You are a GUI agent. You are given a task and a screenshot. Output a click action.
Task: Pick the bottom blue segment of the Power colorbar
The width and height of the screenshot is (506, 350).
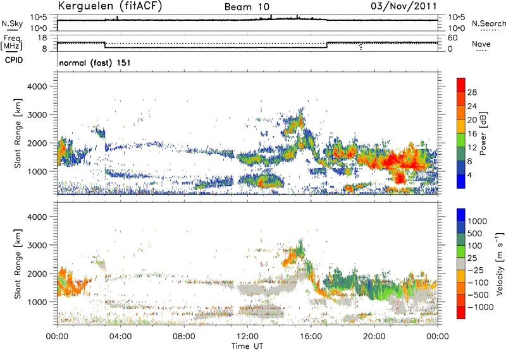click(x=461, y=181)
